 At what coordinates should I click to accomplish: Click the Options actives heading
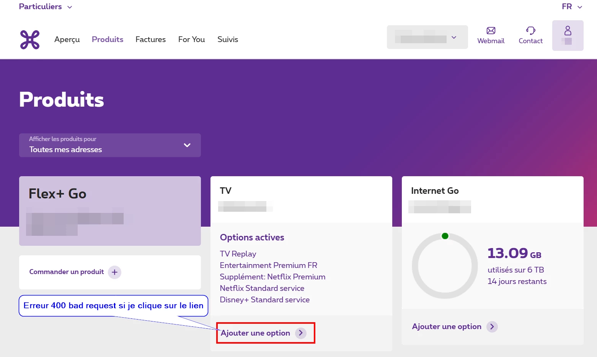coord(252,237)
